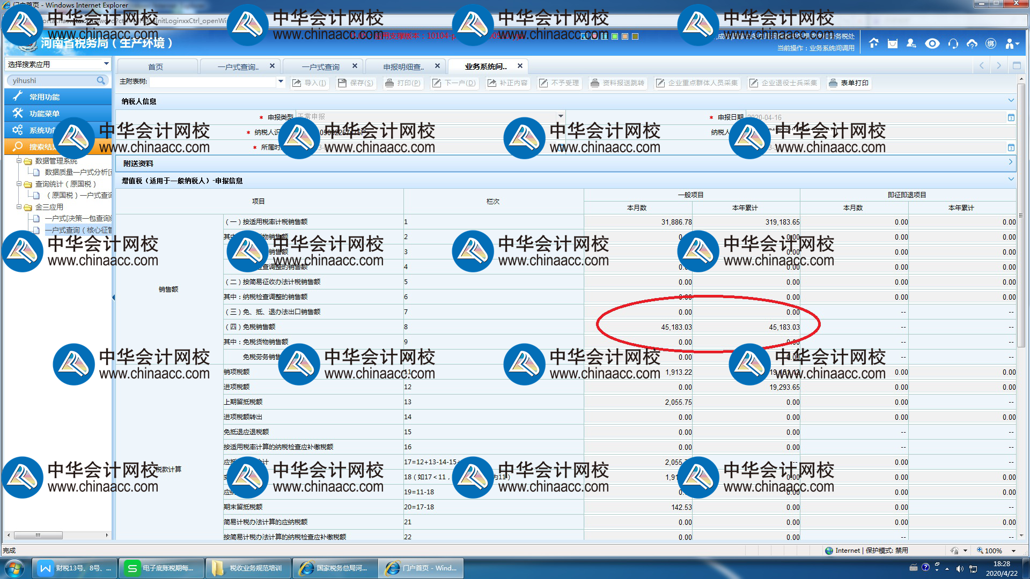
Task: Click 表单打印 print button
Action: point(849,83)
